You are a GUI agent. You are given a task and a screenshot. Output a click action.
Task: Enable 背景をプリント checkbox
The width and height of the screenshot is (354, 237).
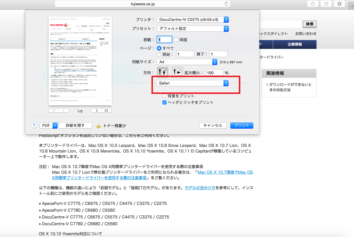pyautogui.click(x=164, y=96)
